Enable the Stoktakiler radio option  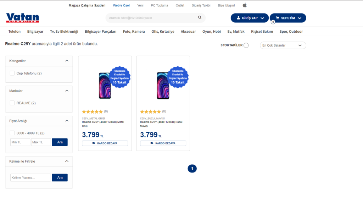pyautogui.click(x=246, y=45)
